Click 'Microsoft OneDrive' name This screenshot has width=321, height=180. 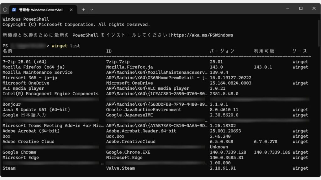coord(26,83)
